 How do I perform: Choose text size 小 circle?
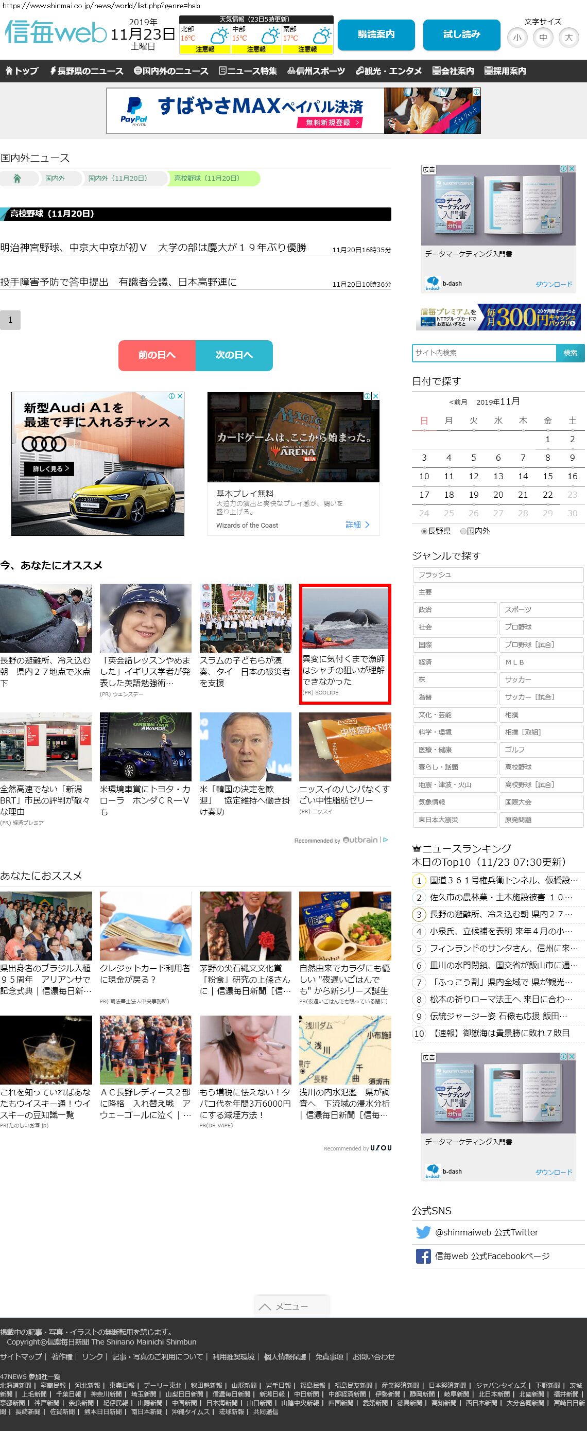coord(517,38)
